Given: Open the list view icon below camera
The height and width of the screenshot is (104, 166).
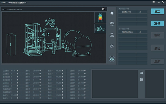Looking at the screenshot, I should click(142, 79).
